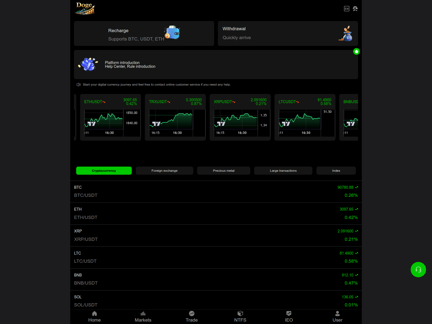Click the green star badge icon
This screenshot has width=432, height=324.
(x=356, y=52)
